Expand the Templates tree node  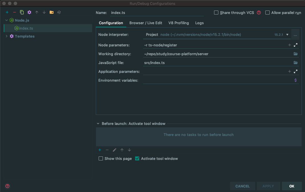[7, 36]
